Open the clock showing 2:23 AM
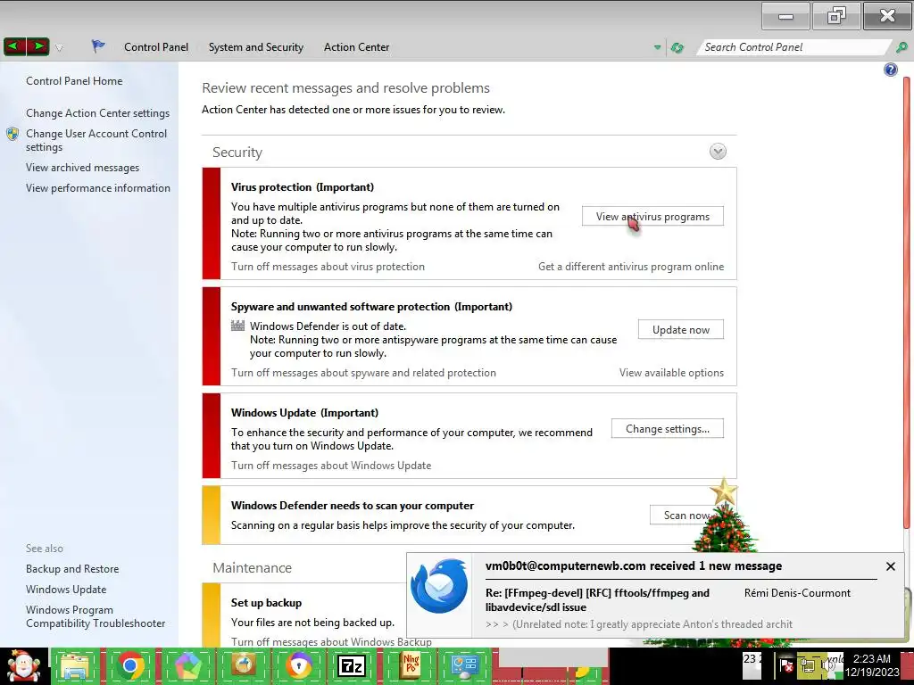Screen dimensions: 914x685 873,665
